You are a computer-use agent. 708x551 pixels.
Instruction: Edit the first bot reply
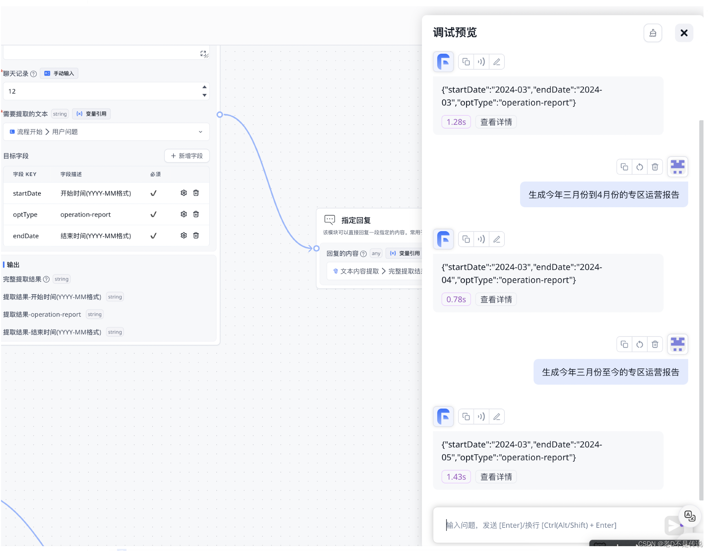coord(497,62)
